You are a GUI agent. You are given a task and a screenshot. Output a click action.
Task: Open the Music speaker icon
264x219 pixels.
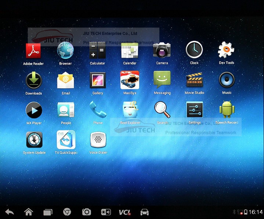(227, 79)
